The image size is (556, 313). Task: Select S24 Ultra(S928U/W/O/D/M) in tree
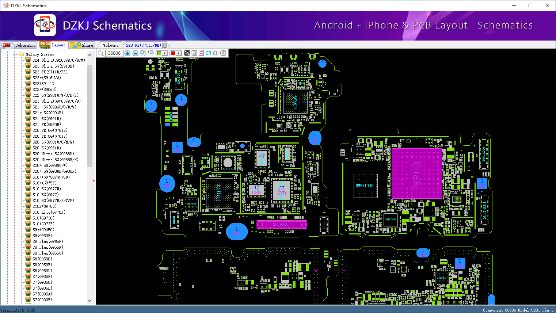pos(58,60)
